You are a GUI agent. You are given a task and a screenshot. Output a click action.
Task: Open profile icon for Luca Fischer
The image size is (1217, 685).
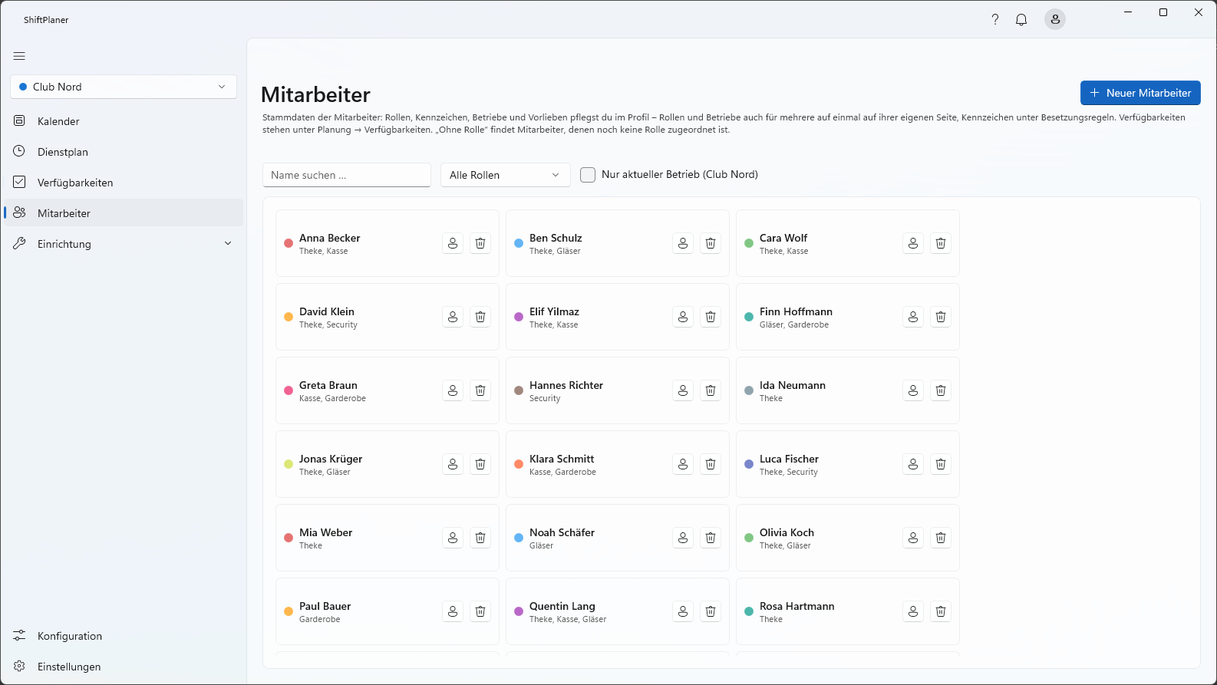tap(913, 464)
